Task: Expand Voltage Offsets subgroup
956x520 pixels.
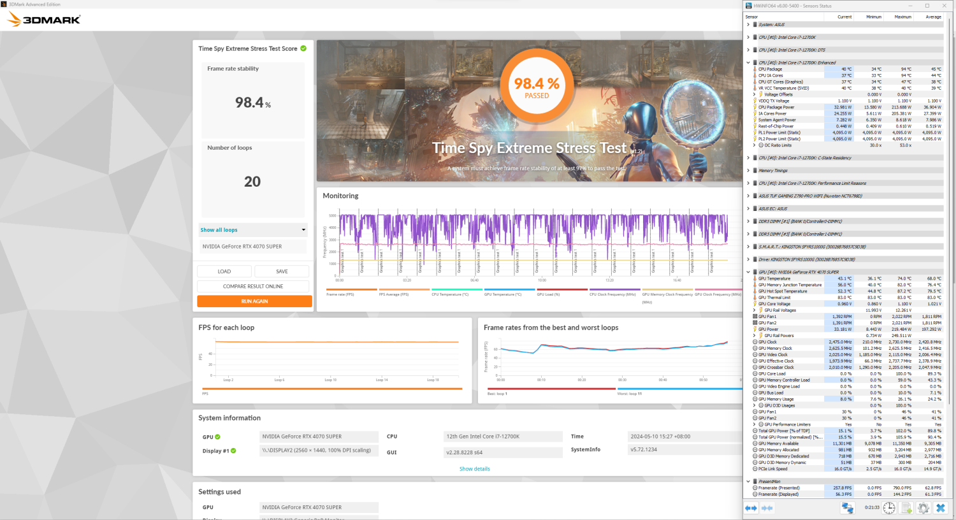Action: tap(754, 94)
